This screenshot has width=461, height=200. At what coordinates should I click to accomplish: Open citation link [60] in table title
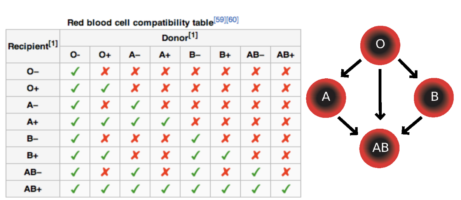[x=232, y=20]
